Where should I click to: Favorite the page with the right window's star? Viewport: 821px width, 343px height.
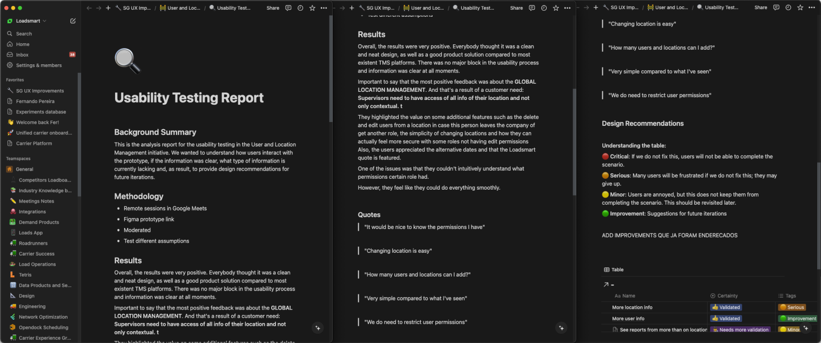800,8
